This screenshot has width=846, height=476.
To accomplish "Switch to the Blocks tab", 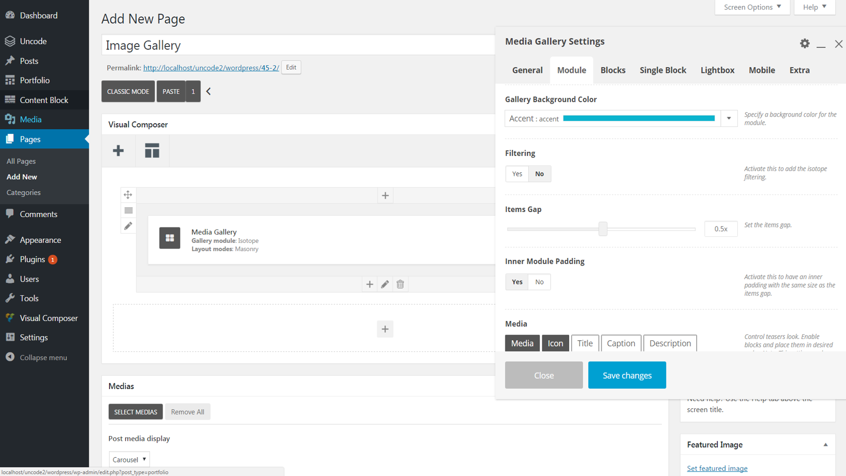I will click(x=613, y=70).
